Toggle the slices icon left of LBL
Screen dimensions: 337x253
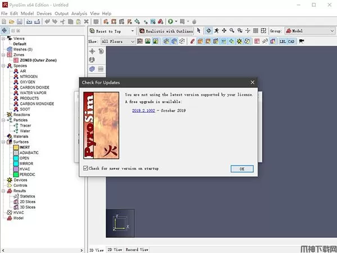click(x=273, y=41)
